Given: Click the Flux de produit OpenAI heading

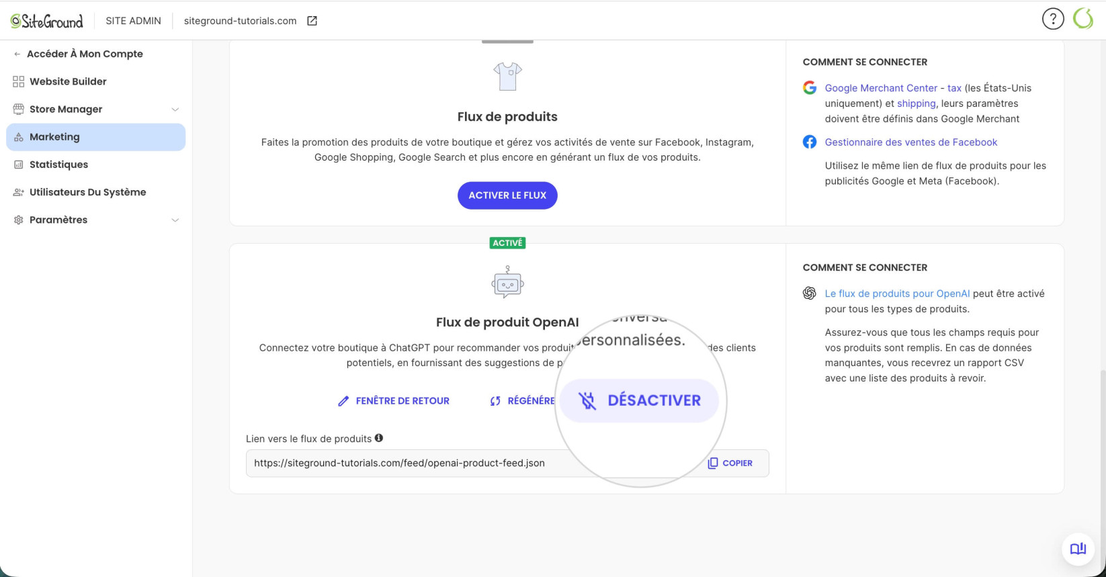Looking at the screenshot, I should tap(507, 322).
